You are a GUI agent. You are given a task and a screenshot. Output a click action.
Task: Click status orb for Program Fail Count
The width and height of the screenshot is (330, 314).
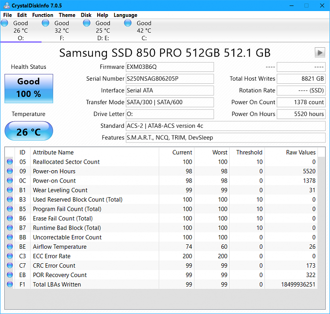(x=10, y=209)
